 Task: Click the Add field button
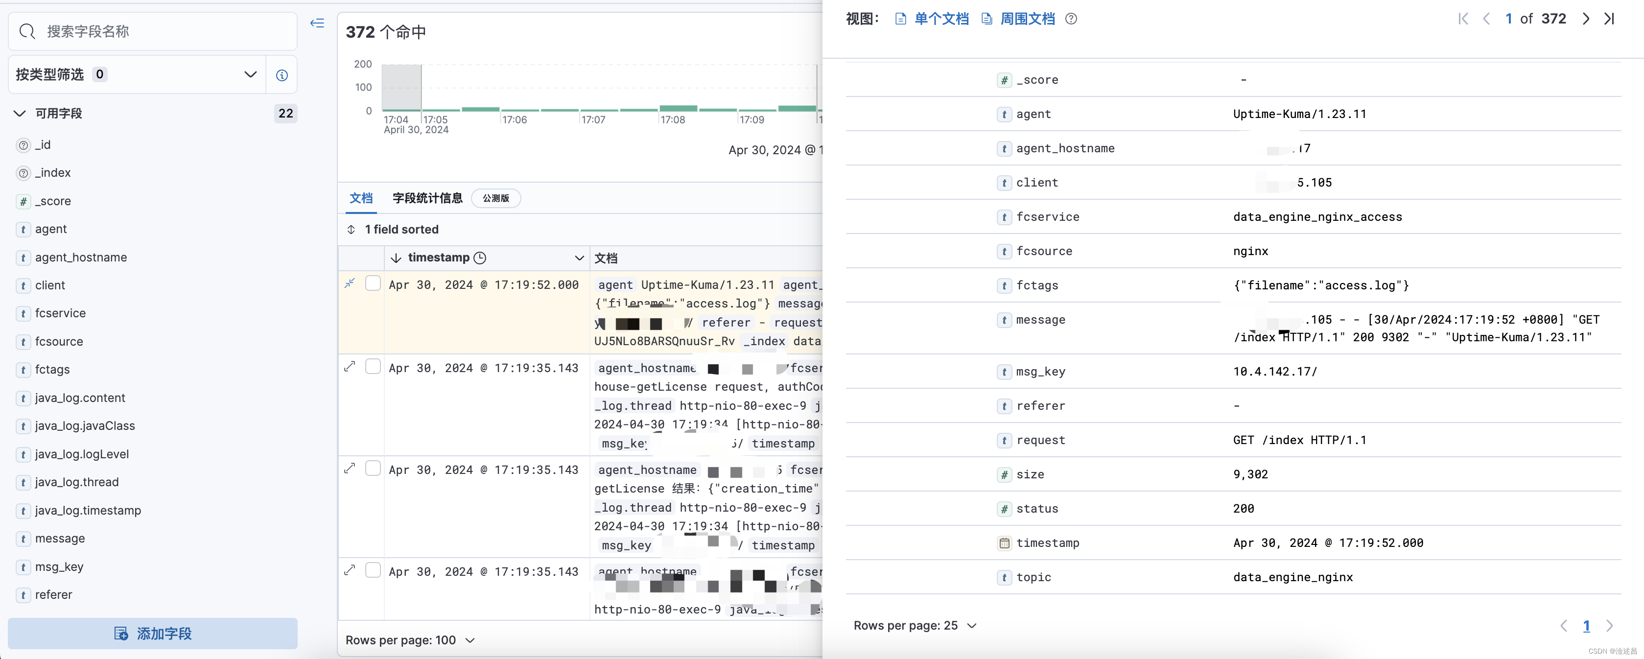pyautogui.click(x=153, y=634)
